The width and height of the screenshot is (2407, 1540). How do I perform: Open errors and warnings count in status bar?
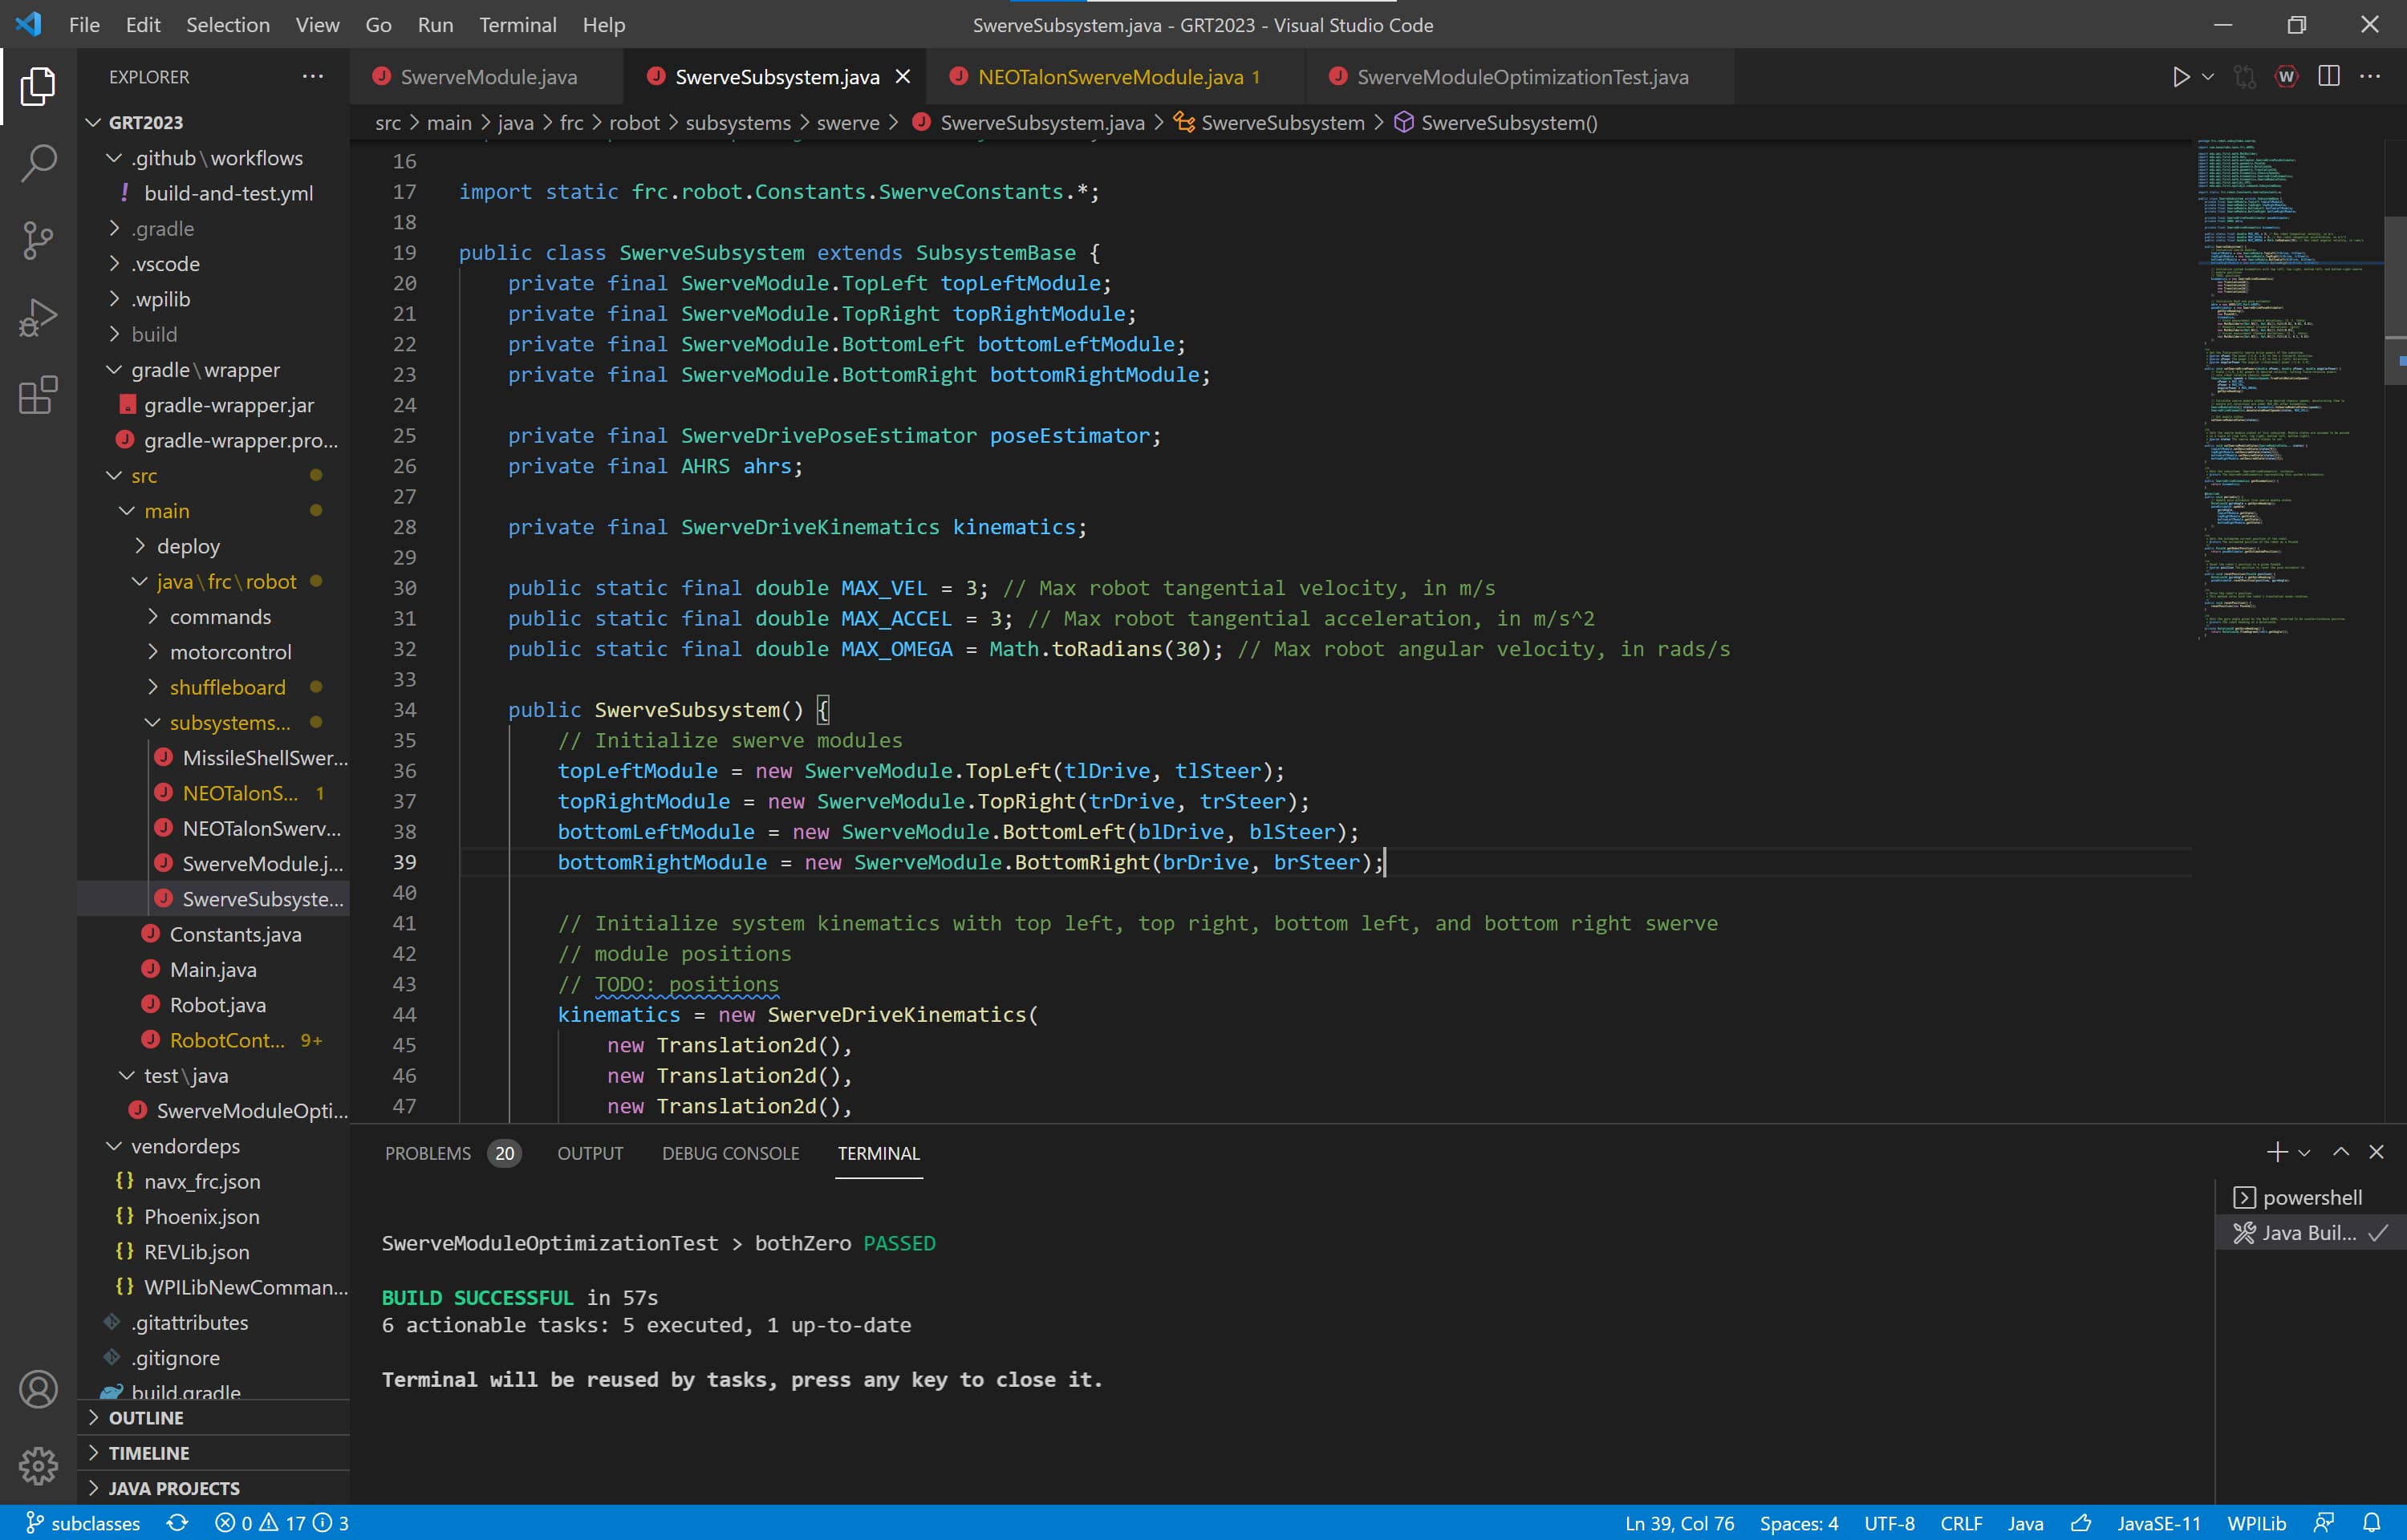point(282,1523)
